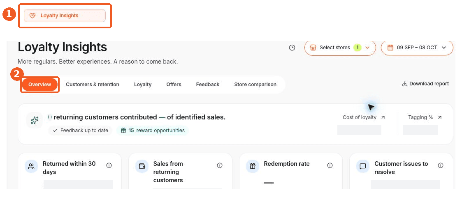Image resolution: width=462 pixels, height=197 pixels.
Task: Show info for Sales from returning customers
Action: (220, 165)
